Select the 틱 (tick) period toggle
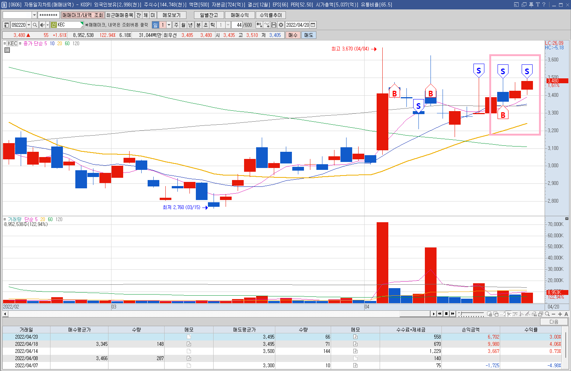The image size is (571, 371). coord(213,25)
